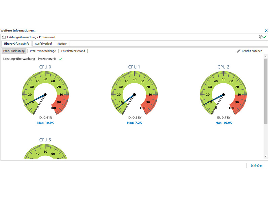Viewport: 269px width, 201px height.
Task: Switch to the Ausfallverlauf tab
Action: coord(43,44)
